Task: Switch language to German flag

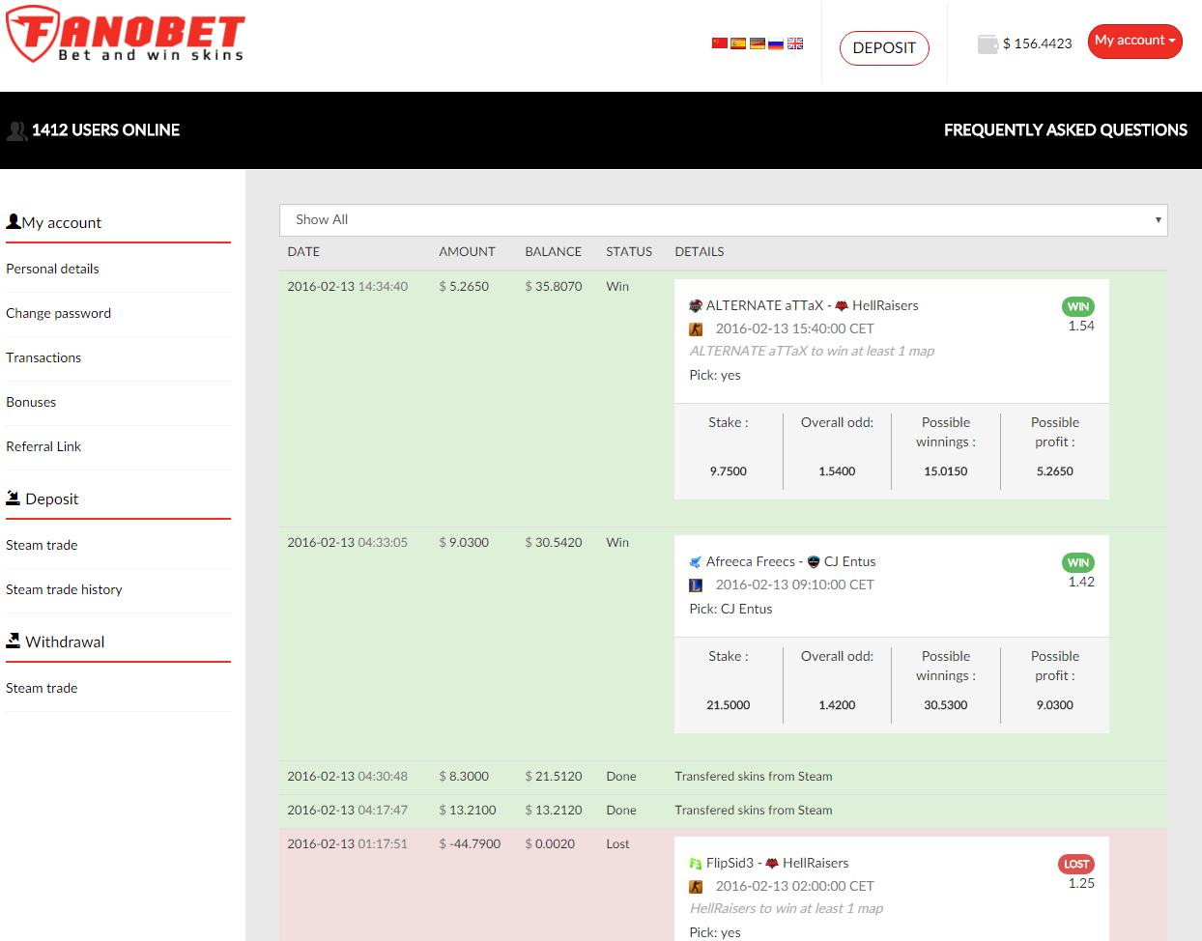Action: click(758, 43)
